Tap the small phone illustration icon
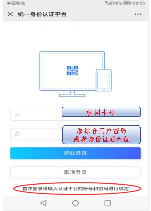Image resolution: width=151 pixels, height=211 pixels. [104, 80]
